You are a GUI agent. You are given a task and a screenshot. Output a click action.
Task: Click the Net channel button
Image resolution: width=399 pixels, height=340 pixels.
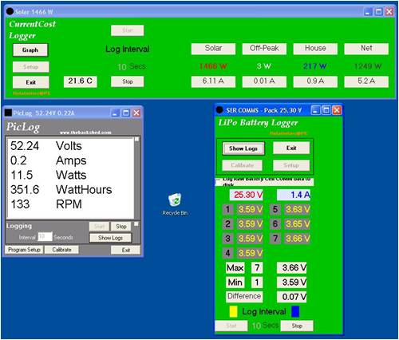click(366, 49)
